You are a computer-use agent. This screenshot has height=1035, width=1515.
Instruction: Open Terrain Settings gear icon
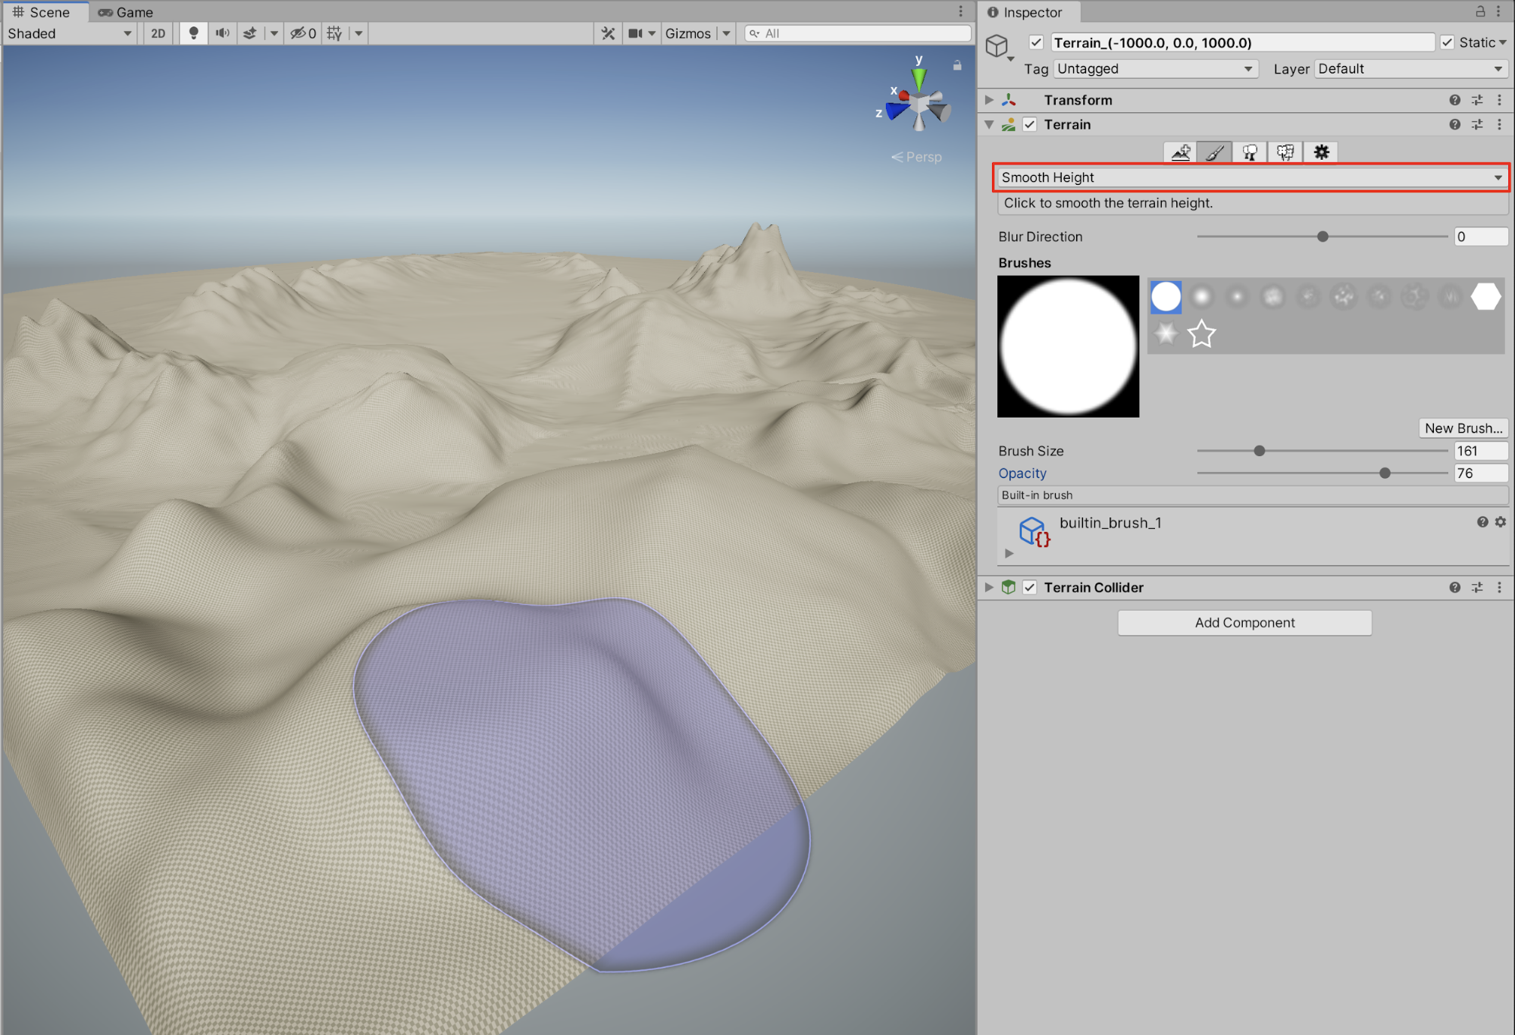1321,152
